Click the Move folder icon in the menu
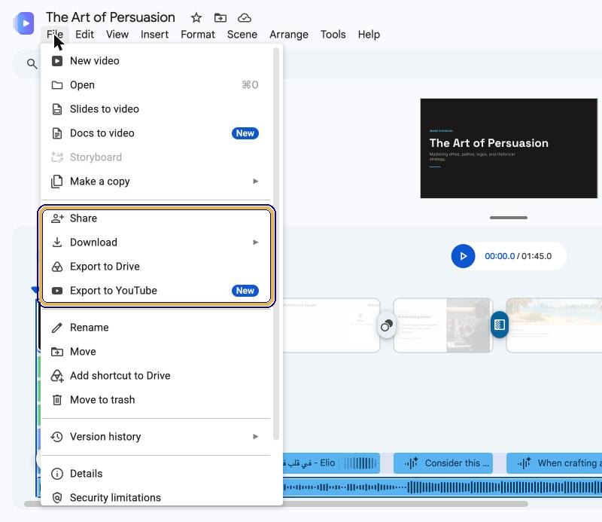This screenshot has width=602, height=522. point(57,352)
